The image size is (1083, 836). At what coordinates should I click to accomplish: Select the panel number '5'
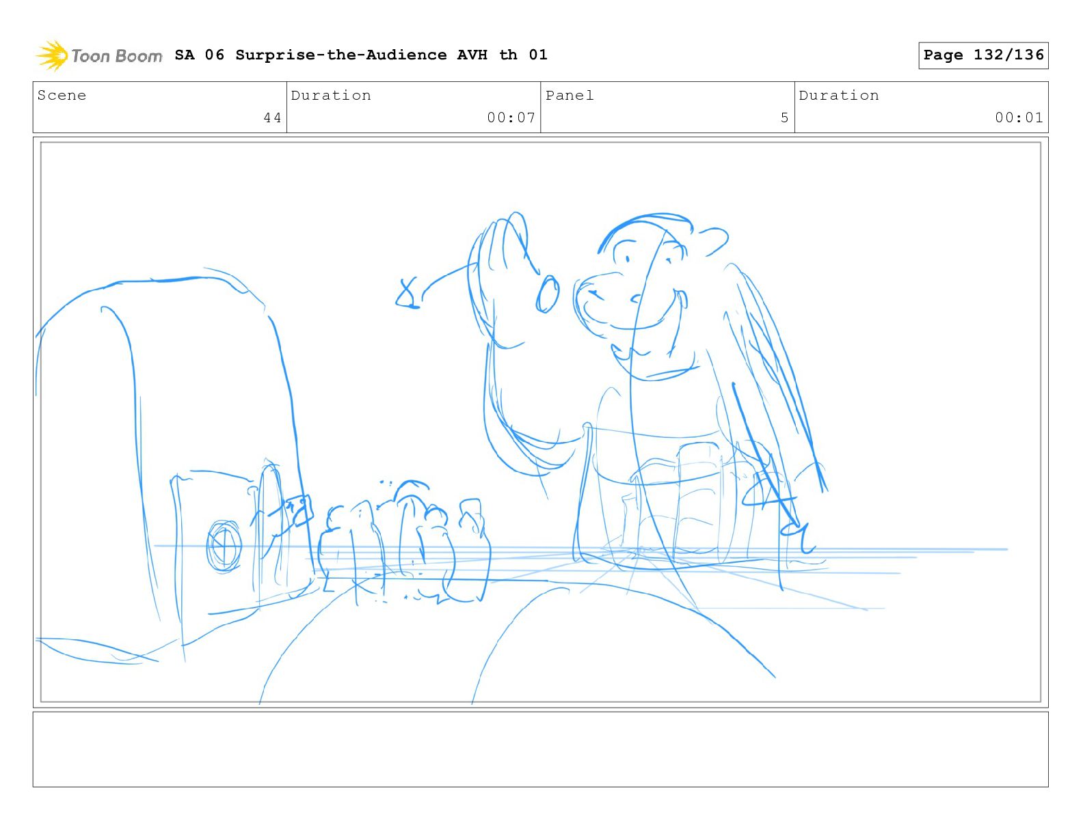pos(784,117)
